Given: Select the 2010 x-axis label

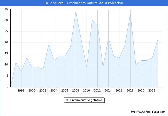Looking at the screenshot, I should (x=87, y=90).
